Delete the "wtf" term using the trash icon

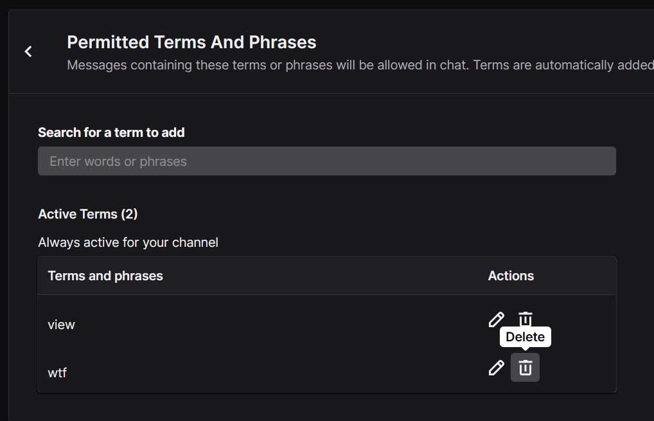click(526, 368)
